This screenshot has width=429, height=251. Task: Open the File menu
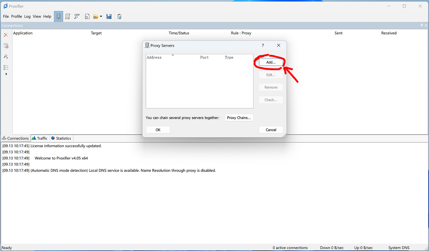pos(6,16)
